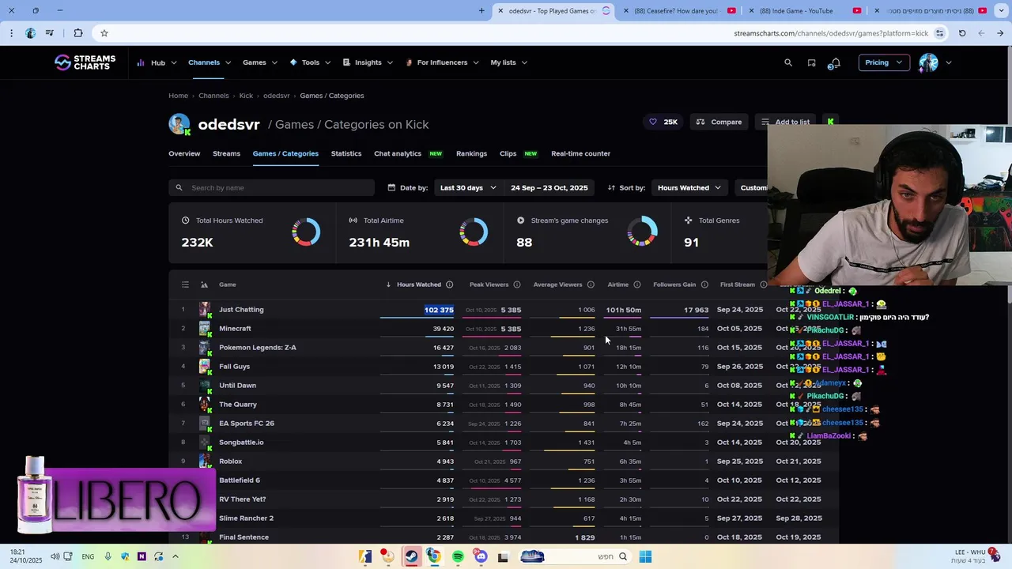Expand the Channels menu
The height and width of the screenshot is (569, 1012).
[x=210, y=62]
